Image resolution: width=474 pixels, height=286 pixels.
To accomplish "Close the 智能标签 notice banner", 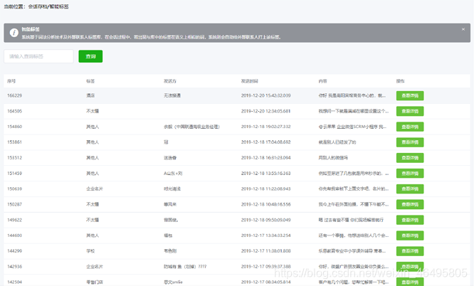I will point(463,29).
